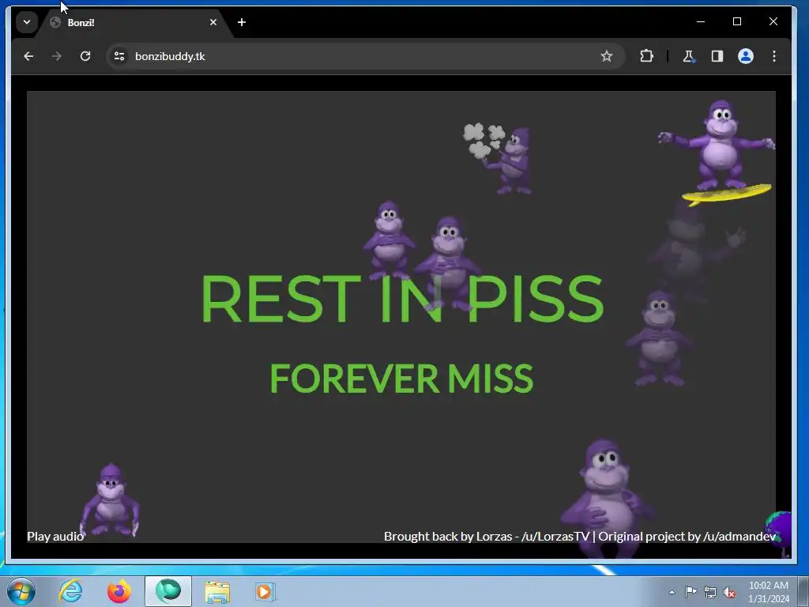Viewport: 809px width, 607px height.
Task: Open the Chrome three-dot menu
Action: coord(774,56)
